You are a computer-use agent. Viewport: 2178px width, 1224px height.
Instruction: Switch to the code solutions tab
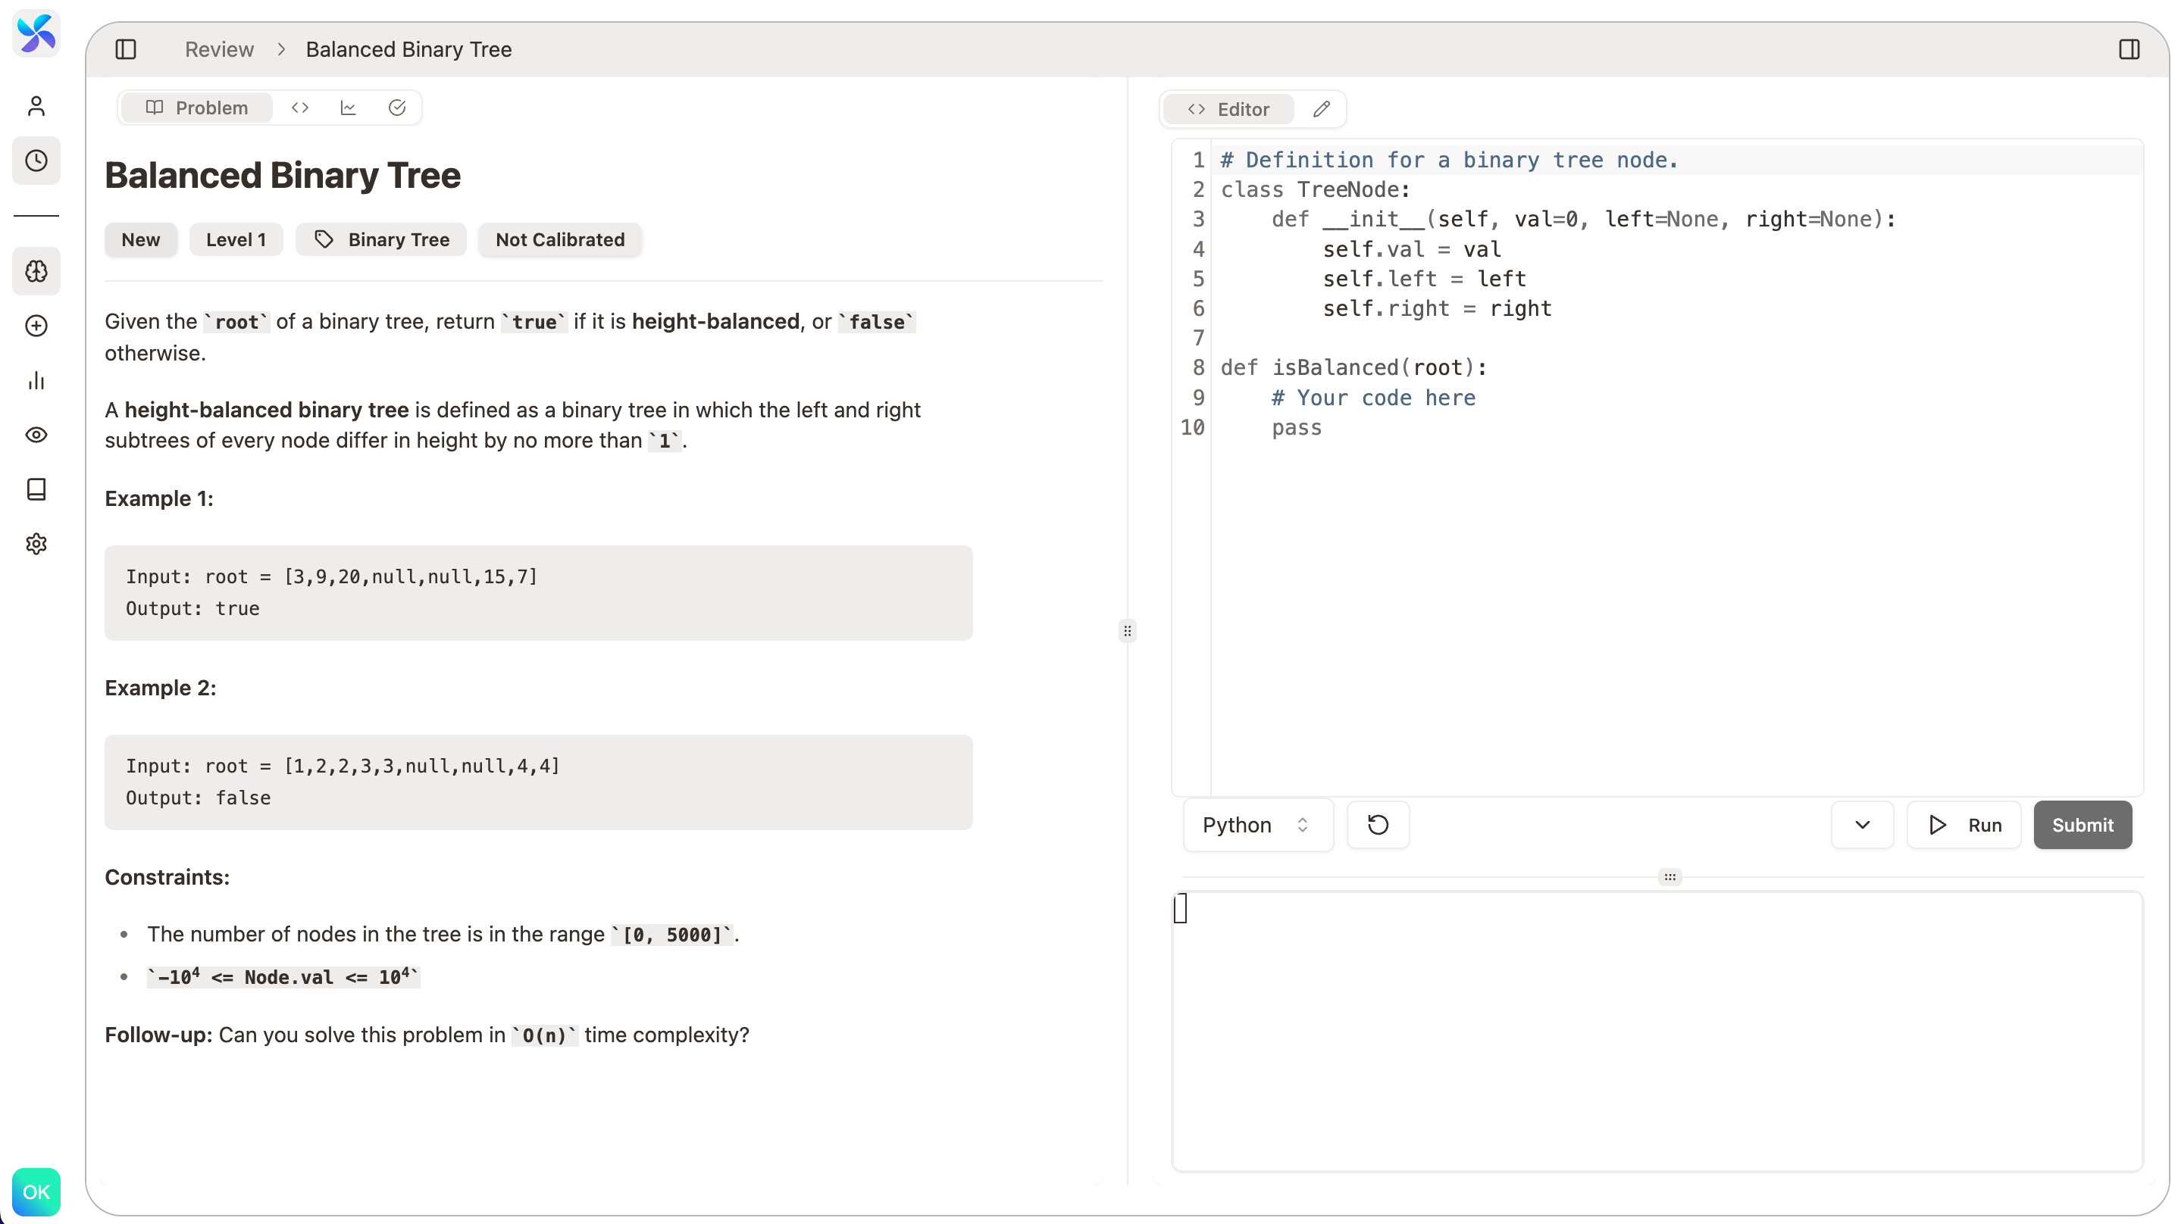(300, 108)
